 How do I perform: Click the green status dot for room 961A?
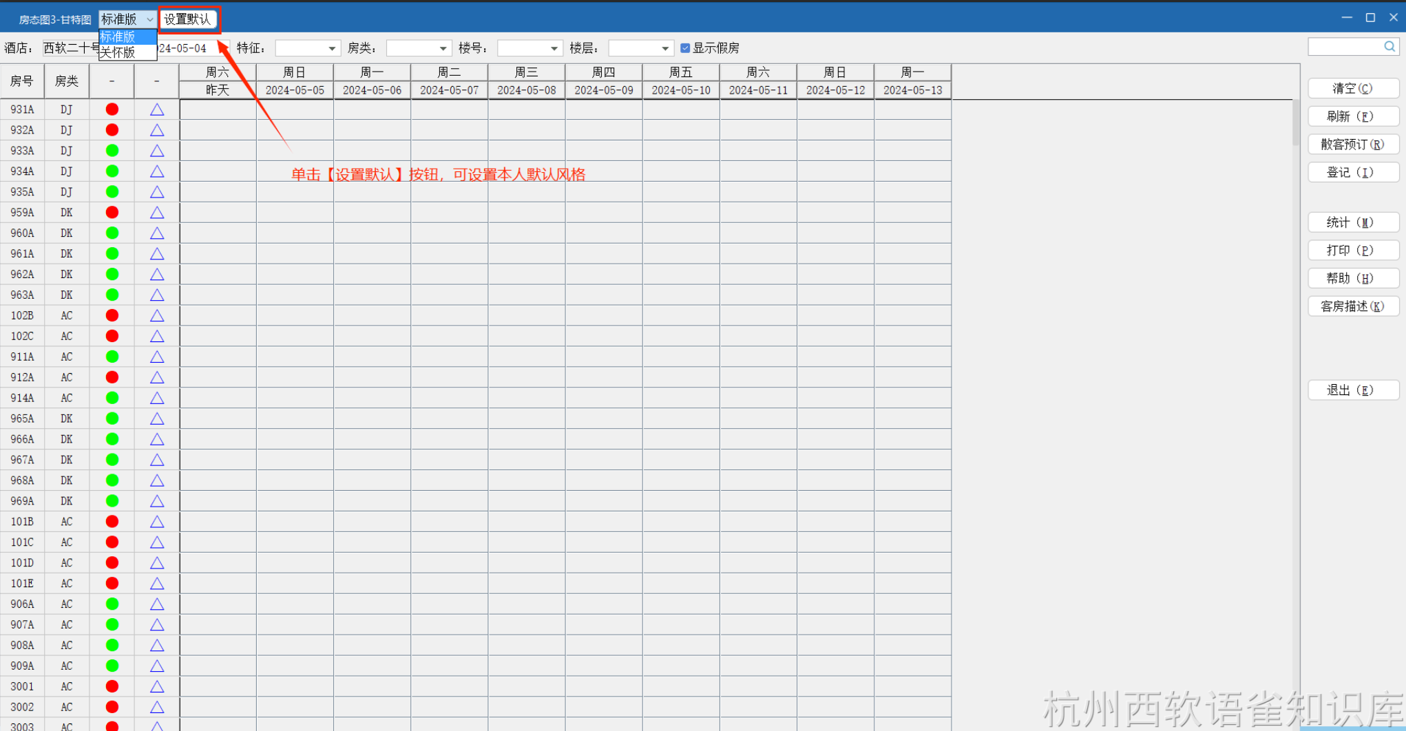click(112, 254)
